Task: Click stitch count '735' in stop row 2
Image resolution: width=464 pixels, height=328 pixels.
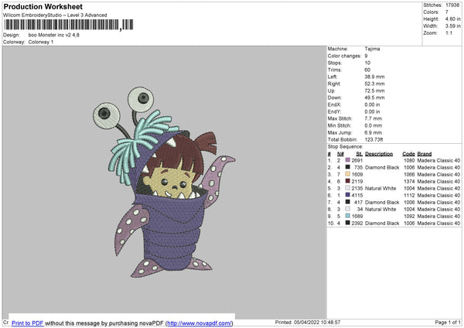Action: coord(358,168)
